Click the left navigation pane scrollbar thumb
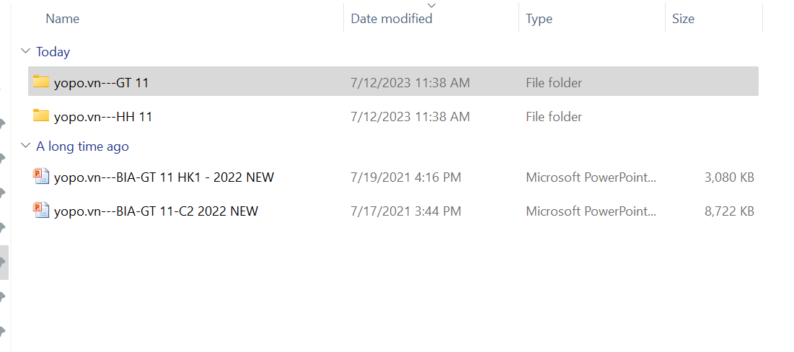The width and height of the screenshot is (794, 352). pos(4,263)
